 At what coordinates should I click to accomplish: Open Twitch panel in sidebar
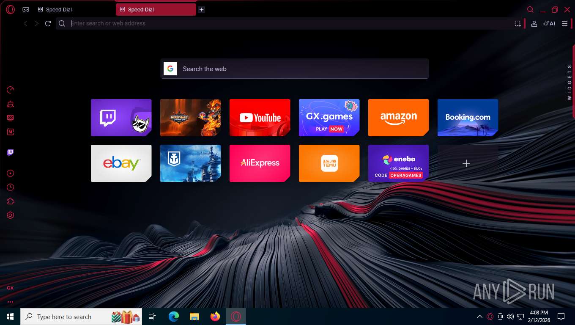click(11, 152)
